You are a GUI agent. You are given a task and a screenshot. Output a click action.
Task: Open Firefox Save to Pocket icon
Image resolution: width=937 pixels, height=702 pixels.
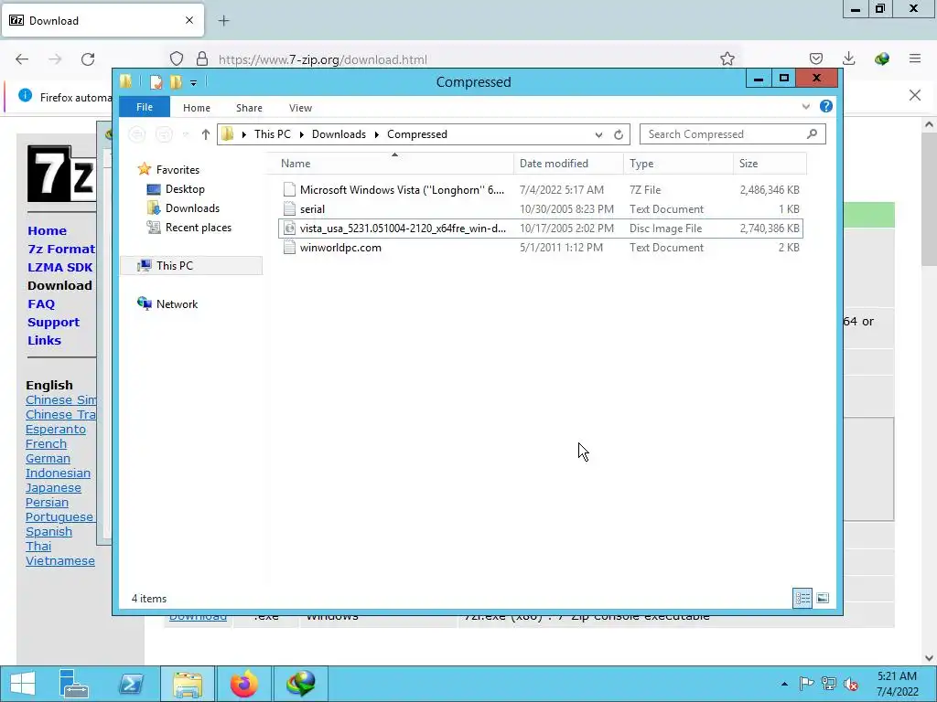(815, 58)
